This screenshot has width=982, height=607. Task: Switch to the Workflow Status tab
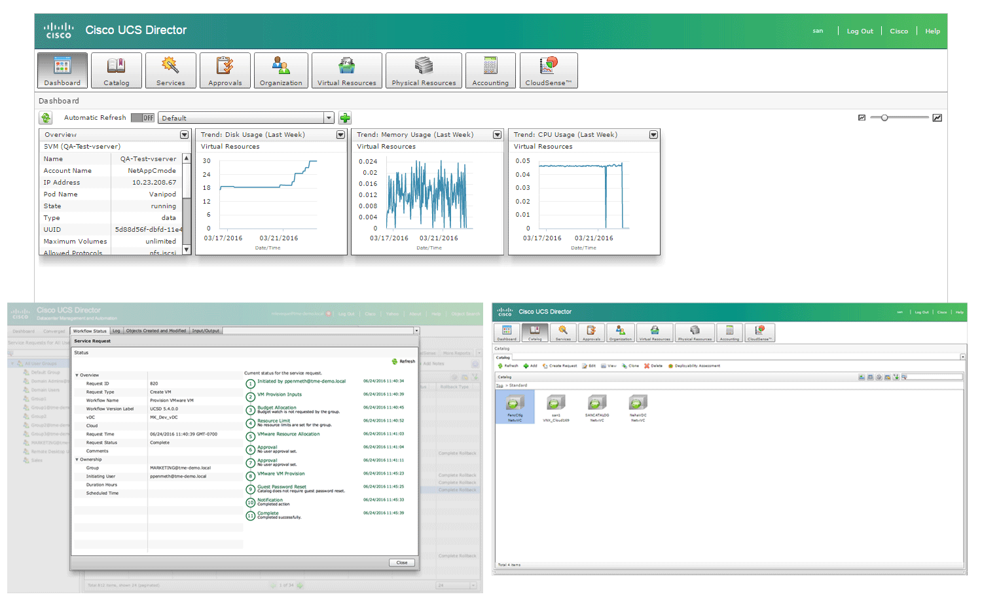click(90, 331)
